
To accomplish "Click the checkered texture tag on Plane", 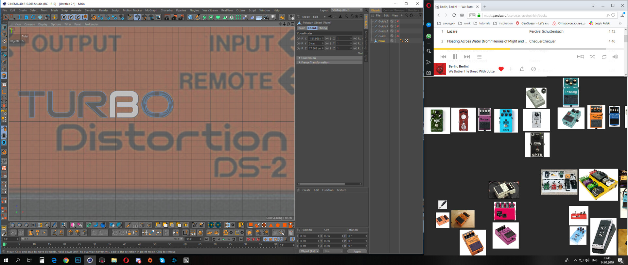I will (407, 41).
